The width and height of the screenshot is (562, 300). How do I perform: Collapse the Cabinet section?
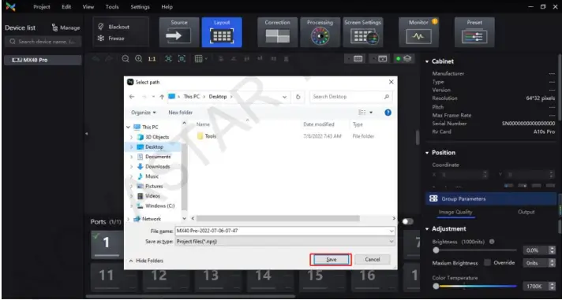[427, 61]
